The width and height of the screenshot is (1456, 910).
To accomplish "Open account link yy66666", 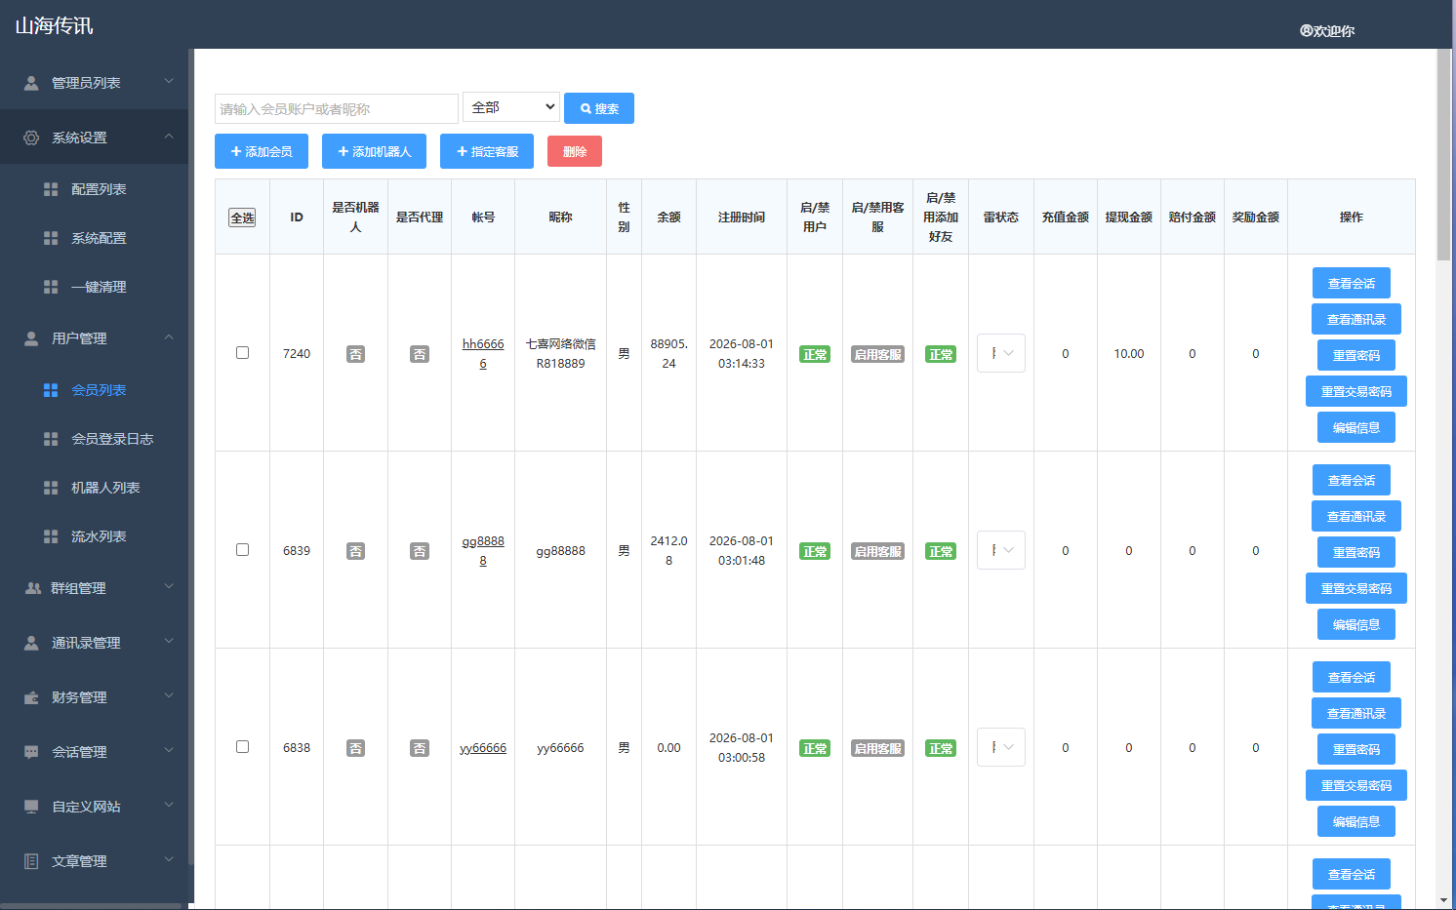I will point(483,748).
